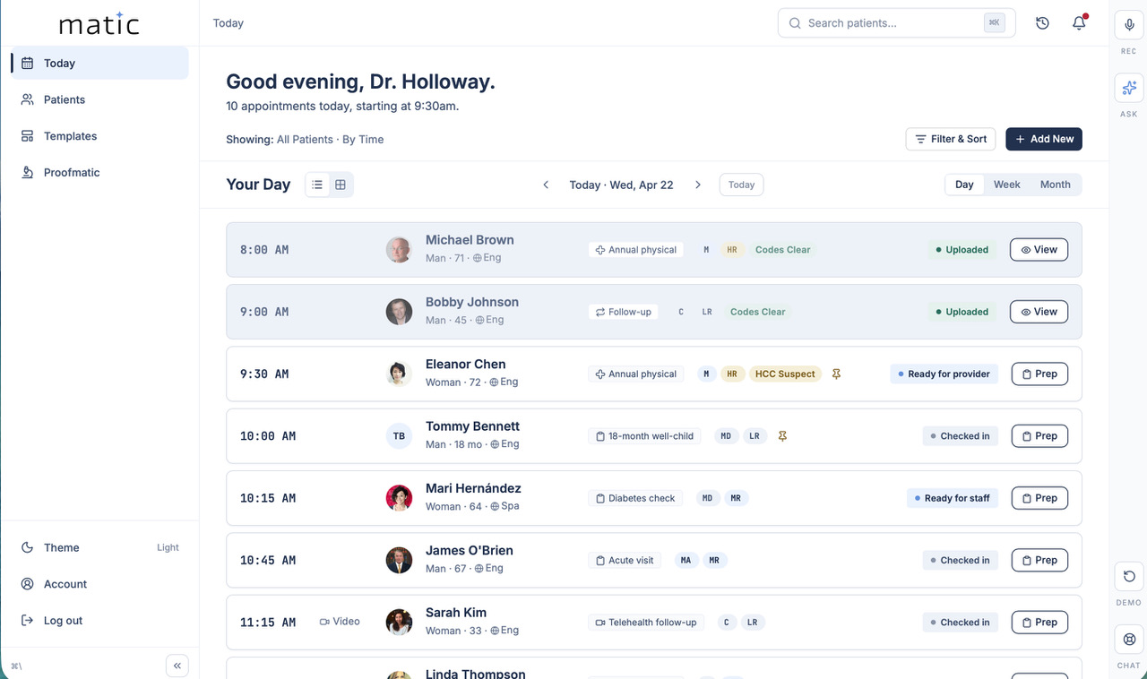The image size is (1147, 679).
Task: Toggle the Theme setting
Action: (99, 547)
